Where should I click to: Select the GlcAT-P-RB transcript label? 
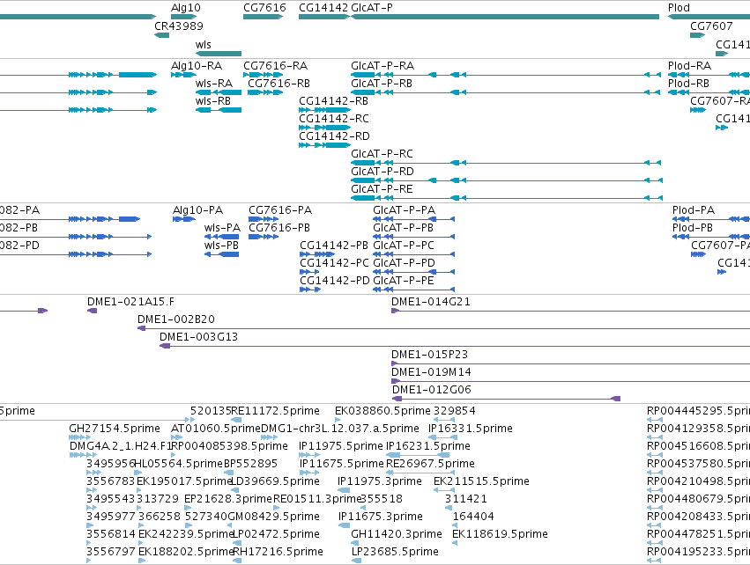point(382,83)
